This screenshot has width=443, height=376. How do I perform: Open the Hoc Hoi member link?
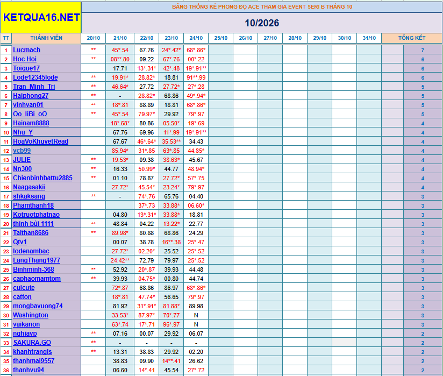click(25, 59)
